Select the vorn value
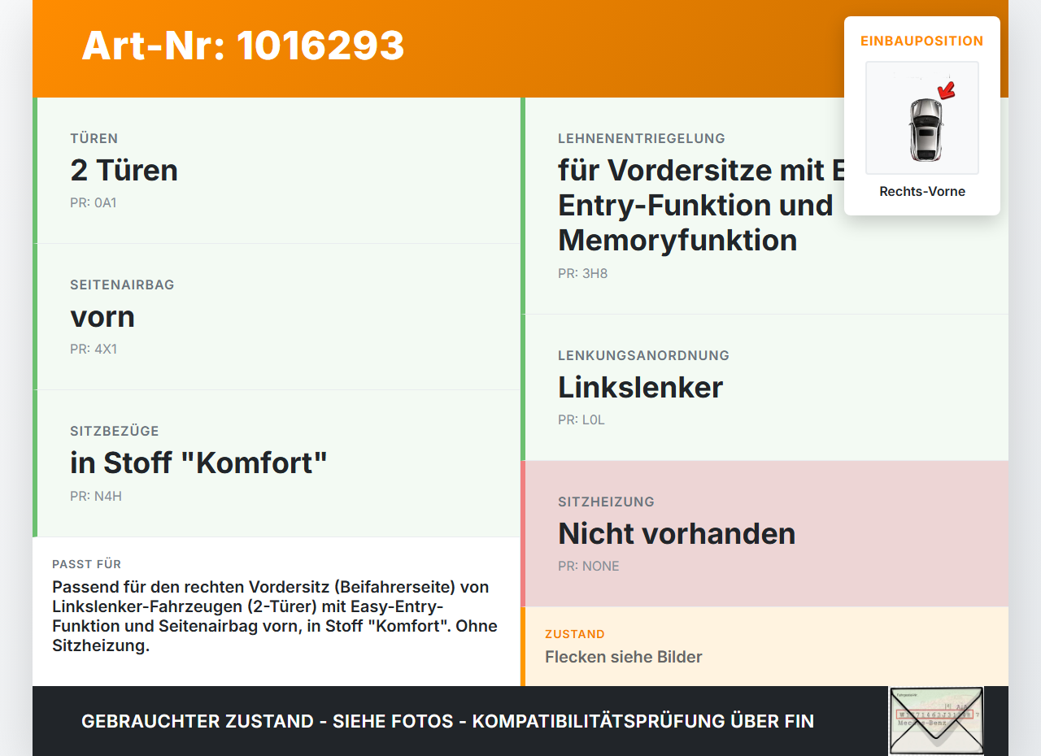The width and height of the screenshot is (1041, 756). coord(102,317)
